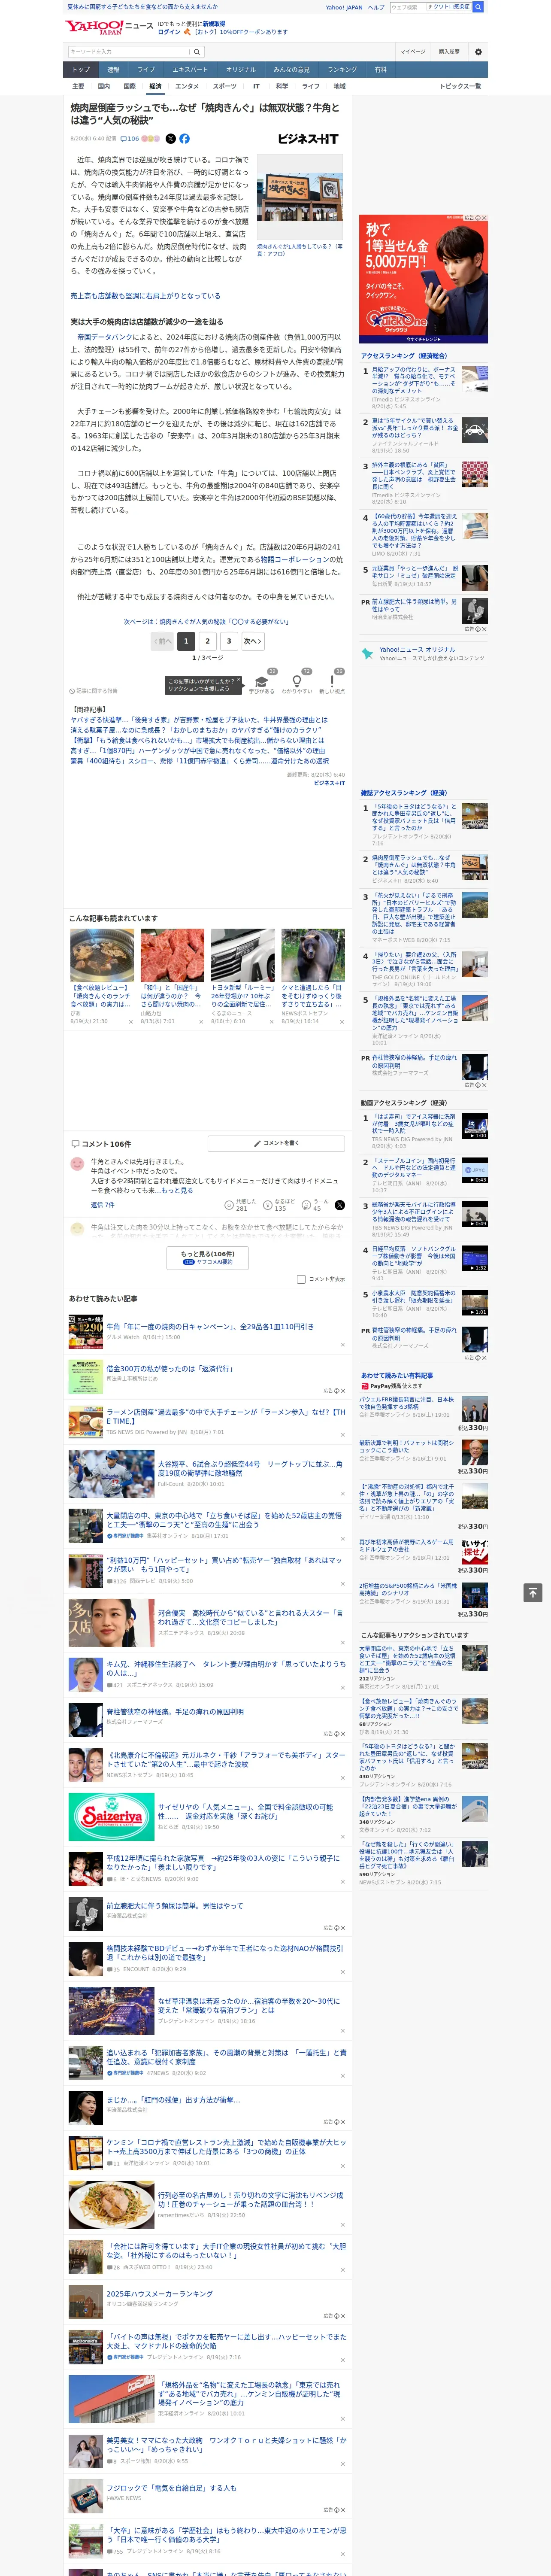The height and width of the screenshot is (2576, 551).
Task: Click the ログイン link
Action: pos(169,32)
